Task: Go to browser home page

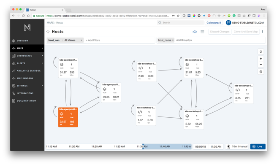Action: 28,16
